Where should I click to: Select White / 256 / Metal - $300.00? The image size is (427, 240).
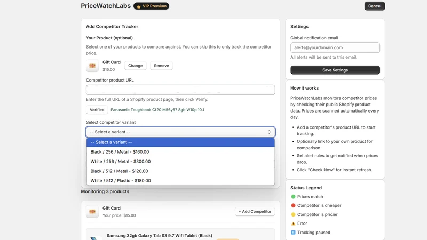click(x=180, y=162)
